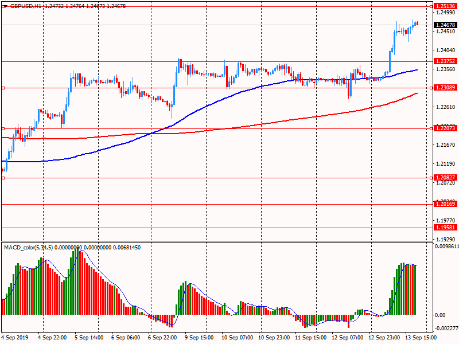Click the right-end handle of 1.22073 line

tap(431, 128)
